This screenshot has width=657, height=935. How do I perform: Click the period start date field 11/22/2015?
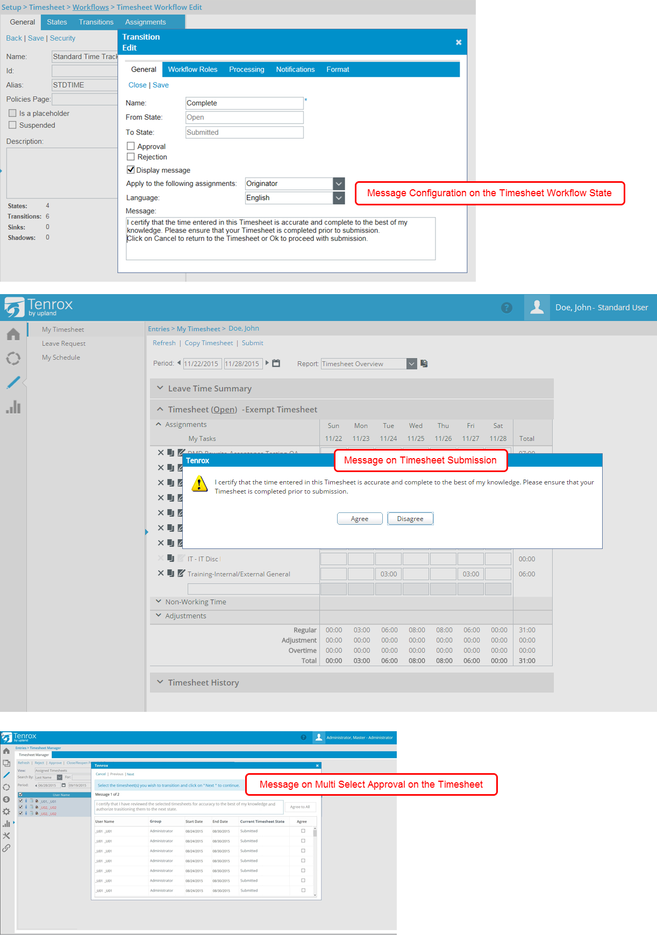[202, 363]
